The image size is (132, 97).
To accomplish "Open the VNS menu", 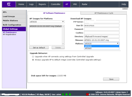I will [75, 4].
